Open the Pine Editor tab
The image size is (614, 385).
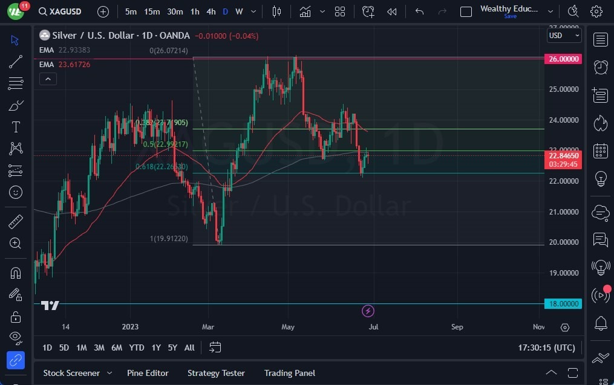click(148, 373)
